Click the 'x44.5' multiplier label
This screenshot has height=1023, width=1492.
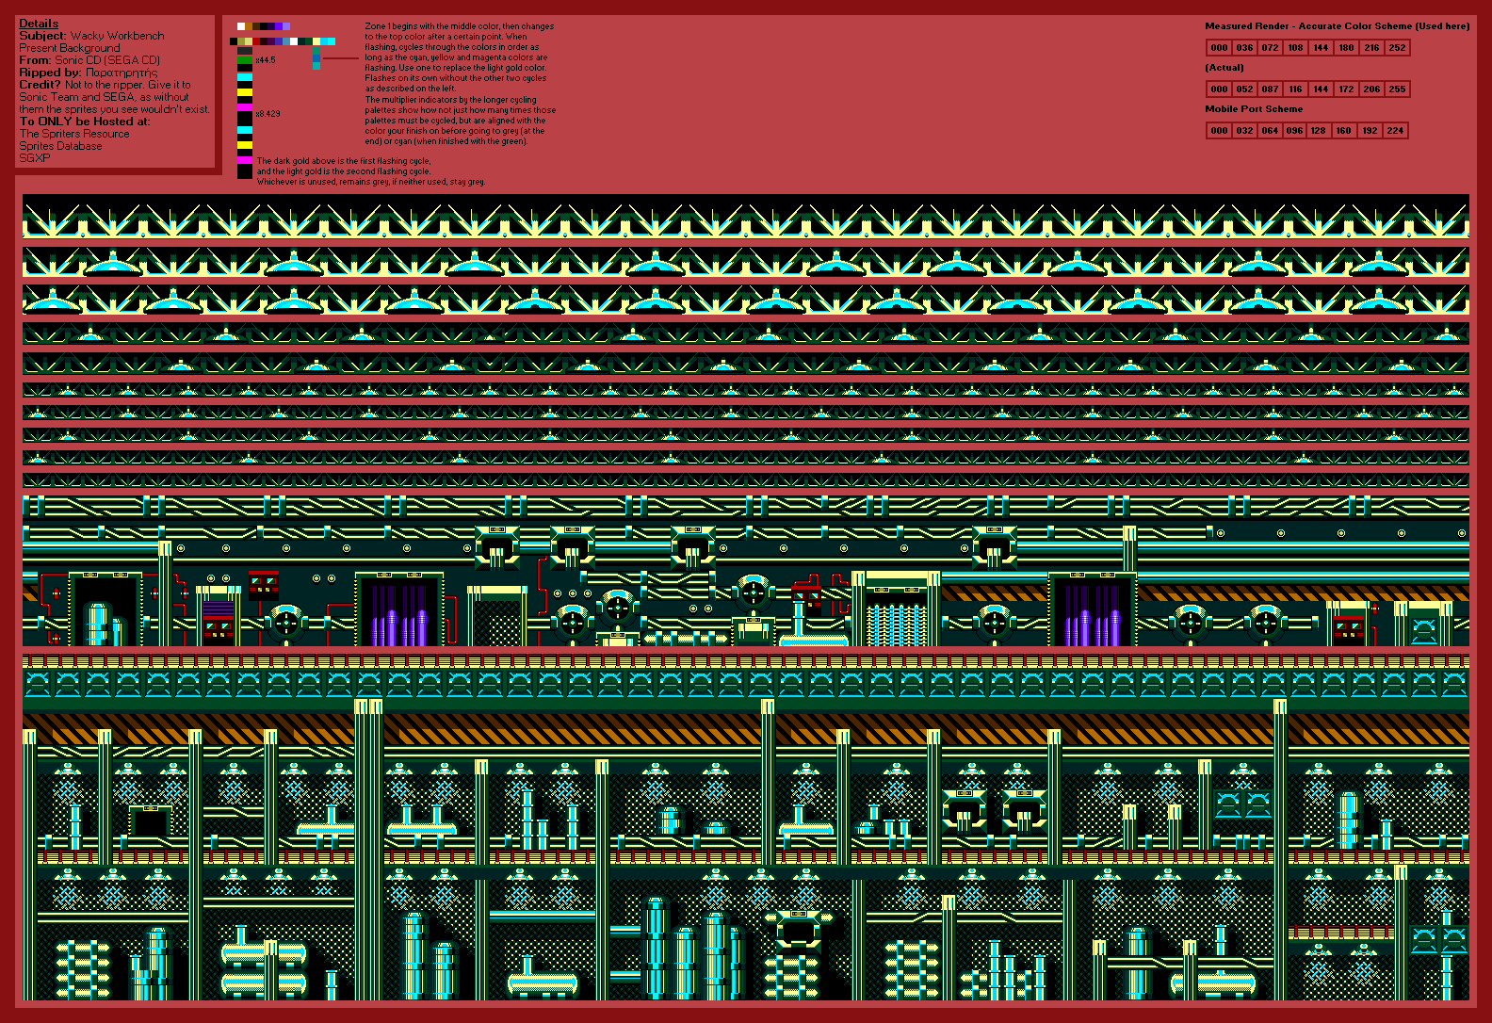[266, 60]
